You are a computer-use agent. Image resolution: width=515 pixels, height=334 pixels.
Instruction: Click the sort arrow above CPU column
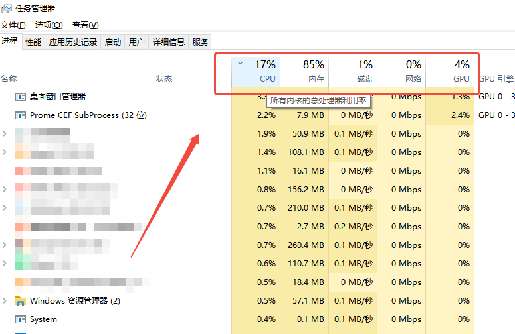click(x=240, y=64)
